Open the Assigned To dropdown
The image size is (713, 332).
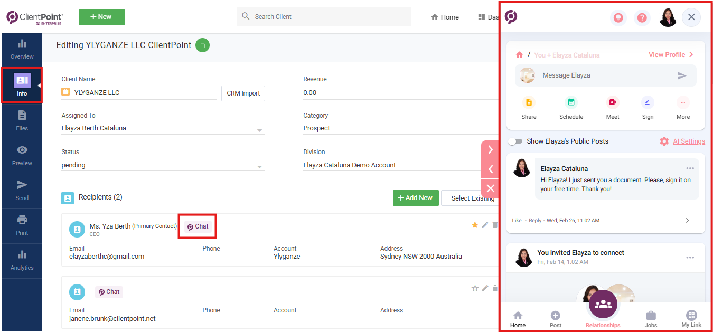163,128
